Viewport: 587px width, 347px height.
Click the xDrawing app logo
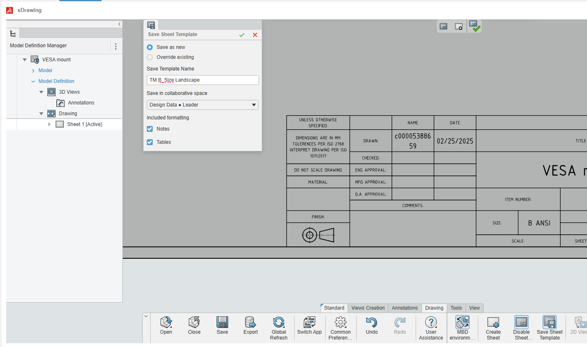coord(10,10)
